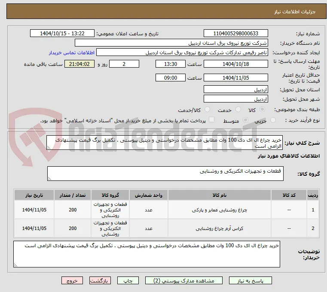Click the تعداد / مقدار column header
The height and width of the screenshot is (292, 327).
coord(72,195)
